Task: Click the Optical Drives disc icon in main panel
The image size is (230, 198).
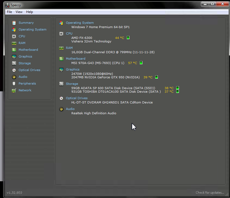Action: [x=61, y=98]
